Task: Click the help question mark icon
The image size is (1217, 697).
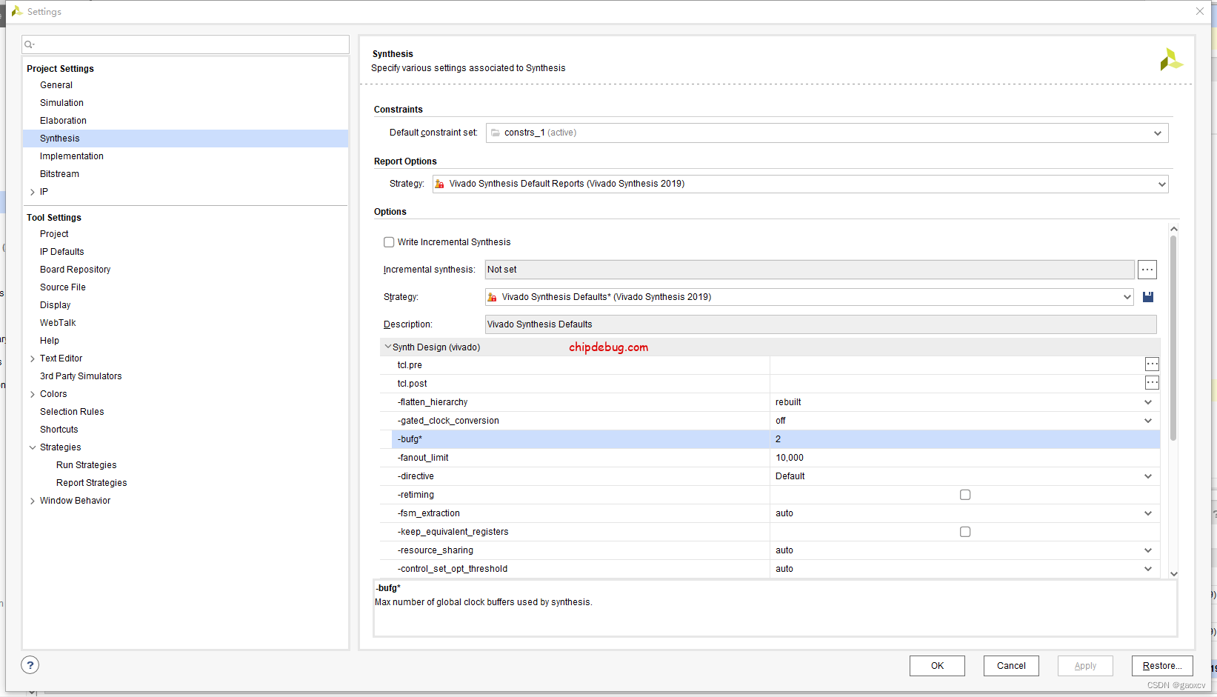Action: coord(30,665)
